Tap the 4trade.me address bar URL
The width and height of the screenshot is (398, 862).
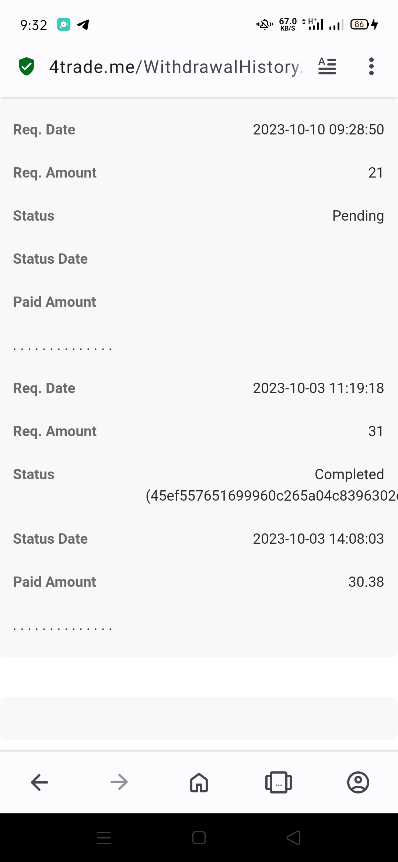[x=176, y=67]
